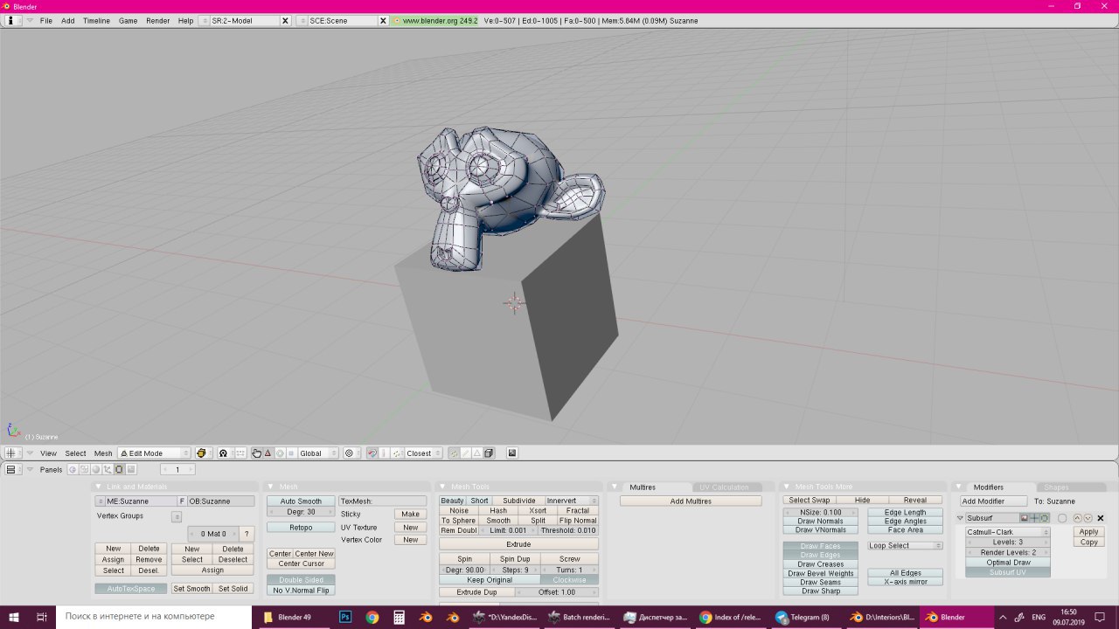Toggle Auto Smooth option
Screen dimensions: 1119x629
point(301,501)
